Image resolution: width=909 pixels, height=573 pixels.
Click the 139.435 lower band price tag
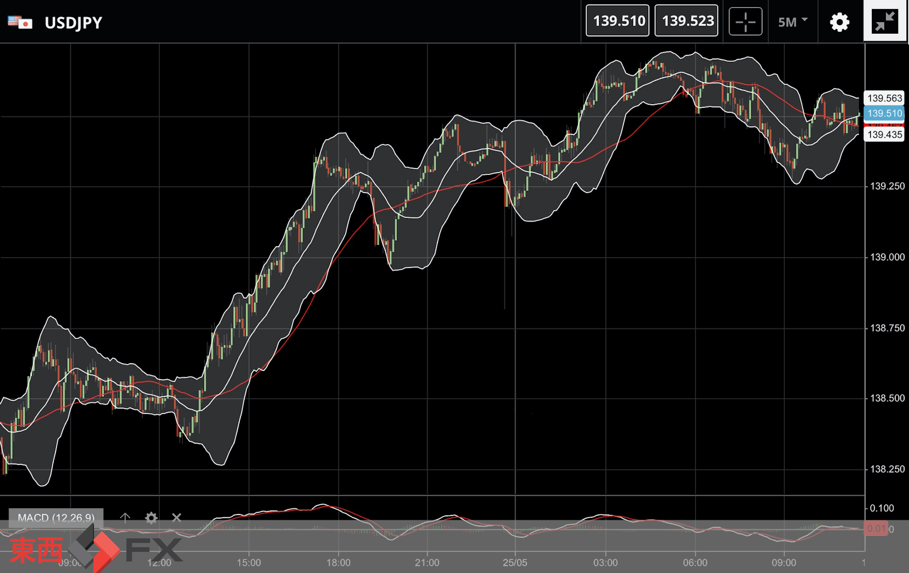[884, 135]
